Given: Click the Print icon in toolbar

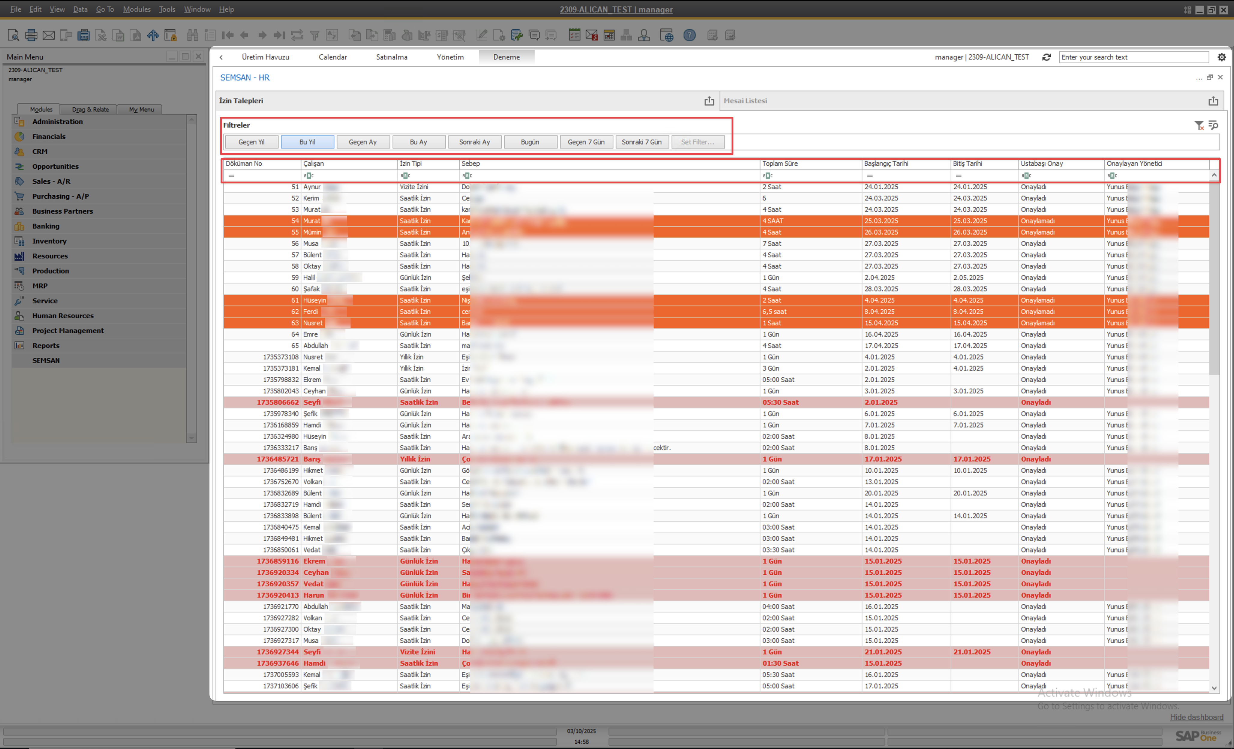Looking at the screenshot, I should coord(31,35).
